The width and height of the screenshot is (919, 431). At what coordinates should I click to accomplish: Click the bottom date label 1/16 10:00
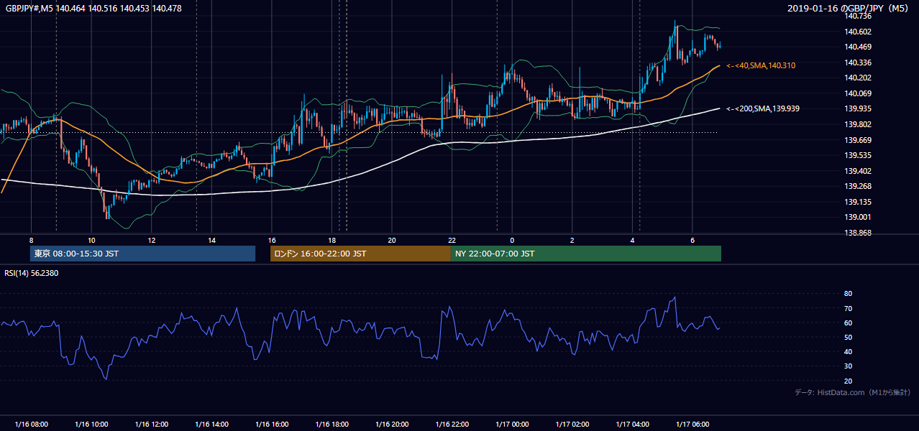coord(91,425)
